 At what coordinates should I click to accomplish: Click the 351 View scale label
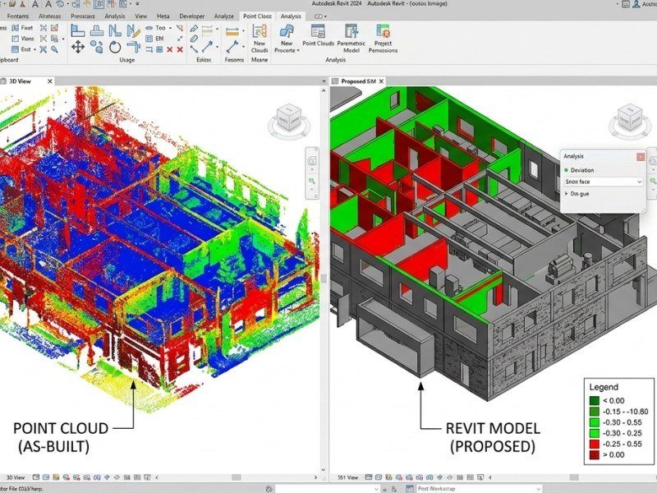point(347,477)
